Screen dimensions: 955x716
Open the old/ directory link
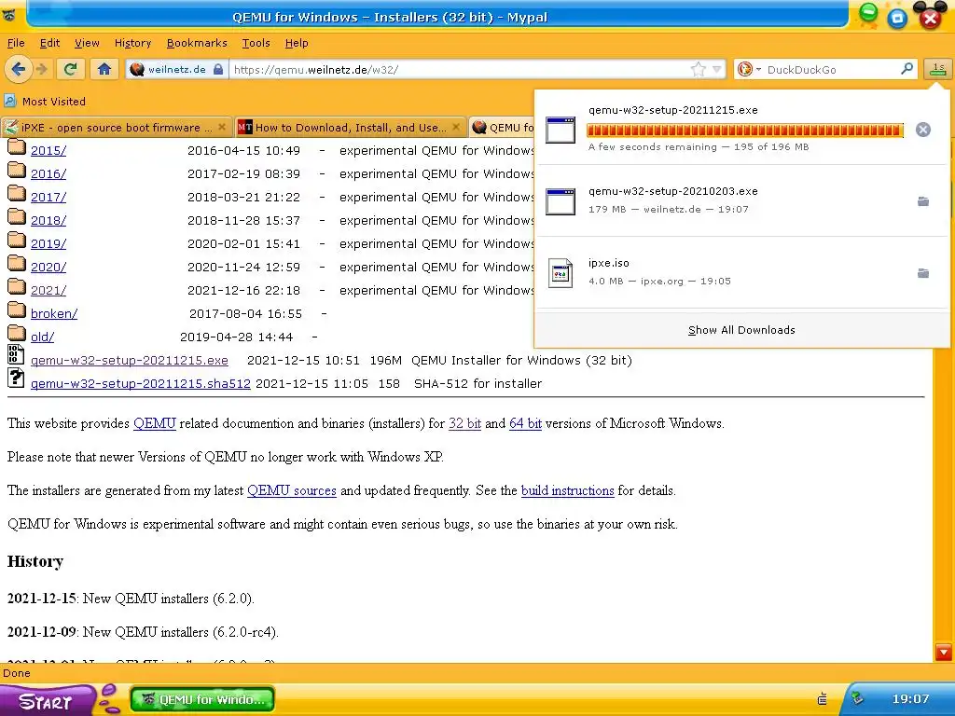(43, 337)
